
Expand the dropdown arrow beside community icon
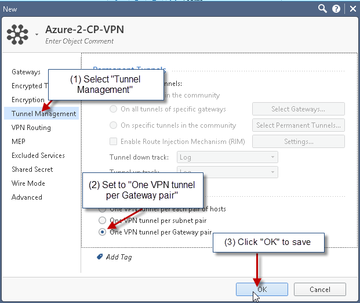click(x=37, y=34)
